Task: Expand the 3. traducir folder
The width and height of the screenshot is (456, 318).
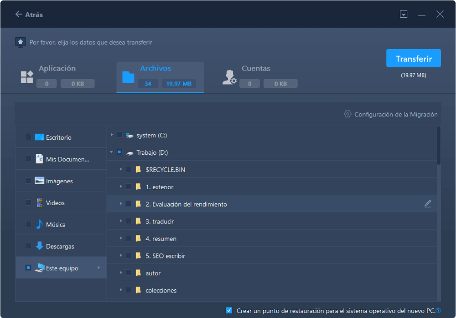Action: [121, 221]
